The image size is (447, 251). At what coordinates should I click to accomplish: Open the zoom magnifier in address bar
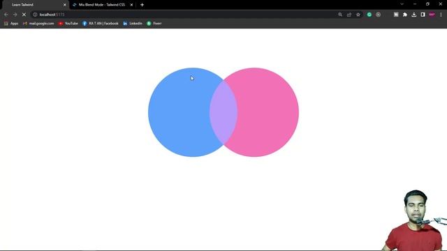point(340,15)
